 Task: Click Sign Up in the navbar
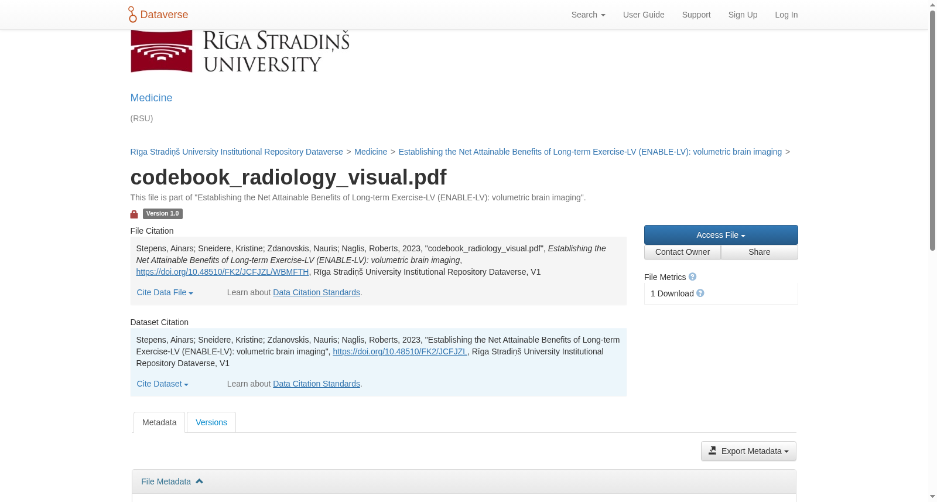[743, 15]
